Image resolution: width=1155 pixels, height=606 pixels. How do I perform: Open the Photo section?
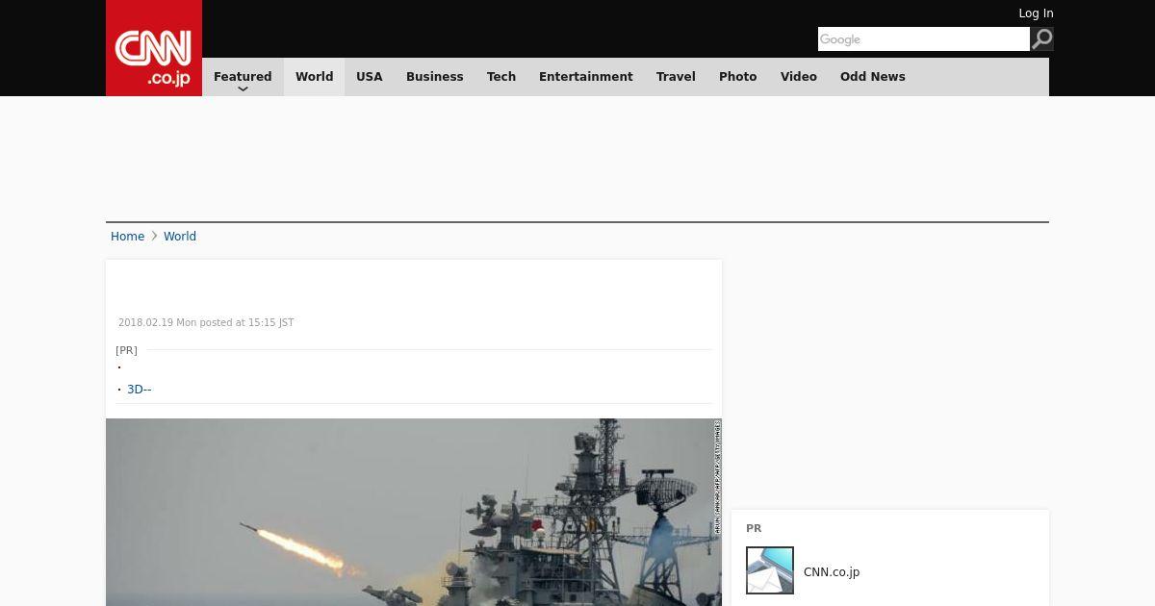(x=738, y=77)
